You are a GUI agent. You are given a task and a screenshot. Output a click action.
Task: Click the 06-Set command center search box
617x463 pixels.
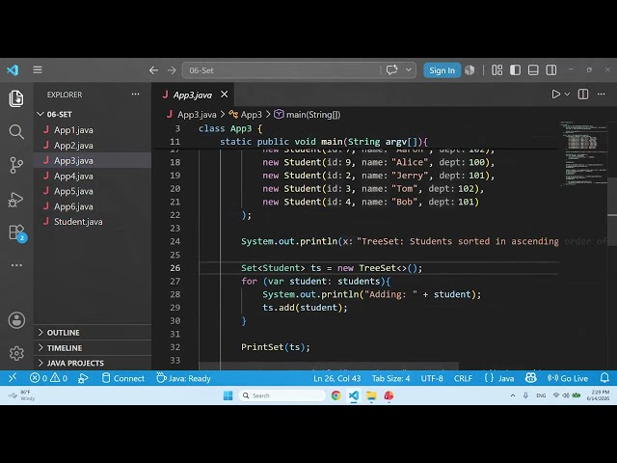coord(281,70)
